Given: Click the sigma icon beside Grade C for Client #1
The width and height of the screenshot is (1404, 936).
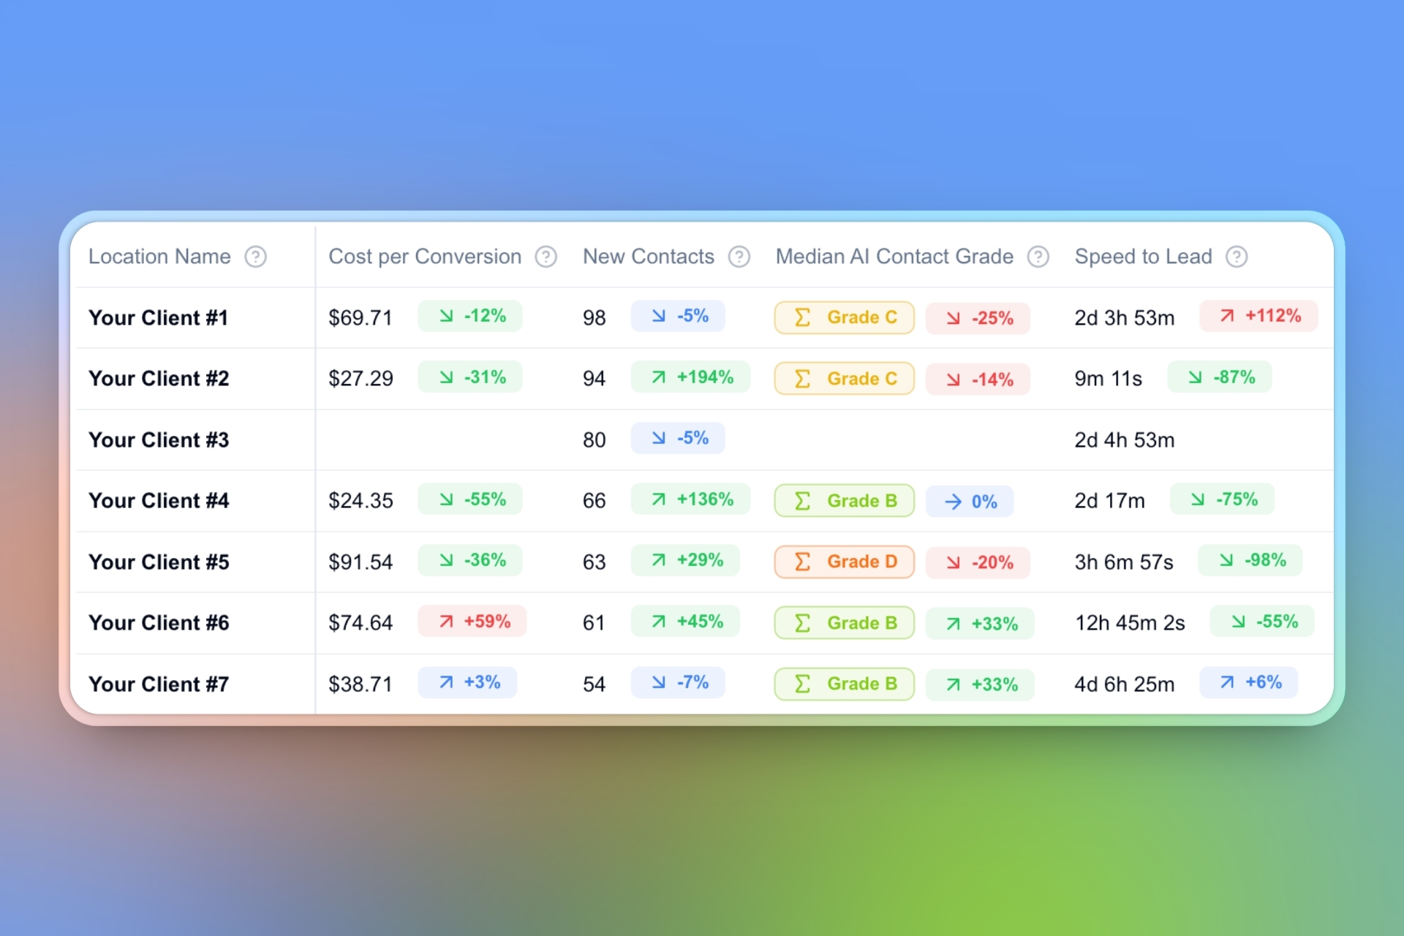Looking at the screenshot, I should point(803,317).
